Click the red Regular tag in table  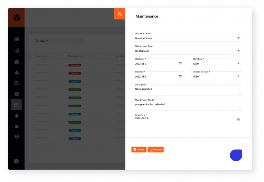(x=75, y=73)
